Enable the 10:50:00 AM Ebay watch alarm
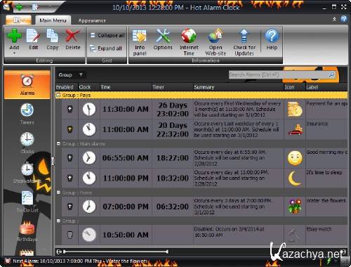This screenshot has height=267, width=351. (69, 235)
